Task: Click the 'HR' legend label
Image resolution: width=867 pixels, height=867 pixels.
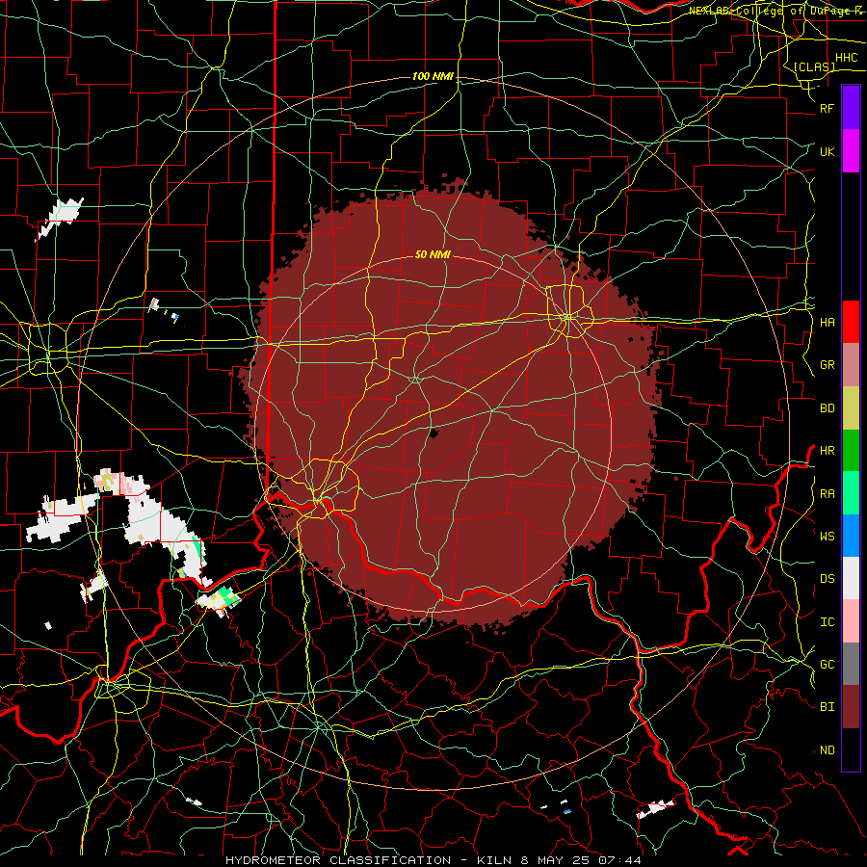Action: coord(827,451)
